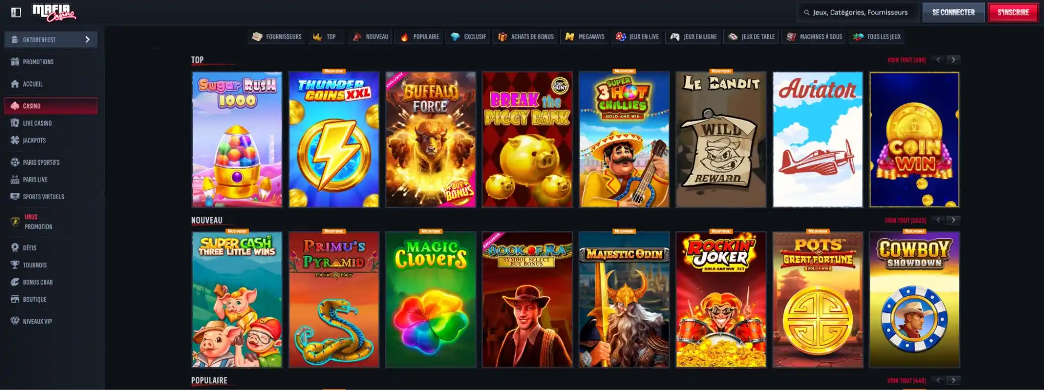1044x390 pixels.
Task: Open the Promotions gift icon
Action: coord(15,62)
